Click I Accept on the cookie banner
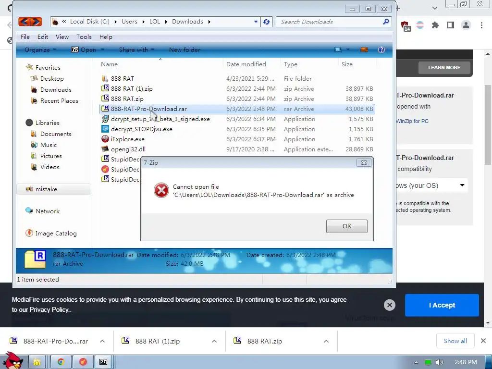Image resolution: width=492 pixels, height=369 pixels. (x=442, y=305)
